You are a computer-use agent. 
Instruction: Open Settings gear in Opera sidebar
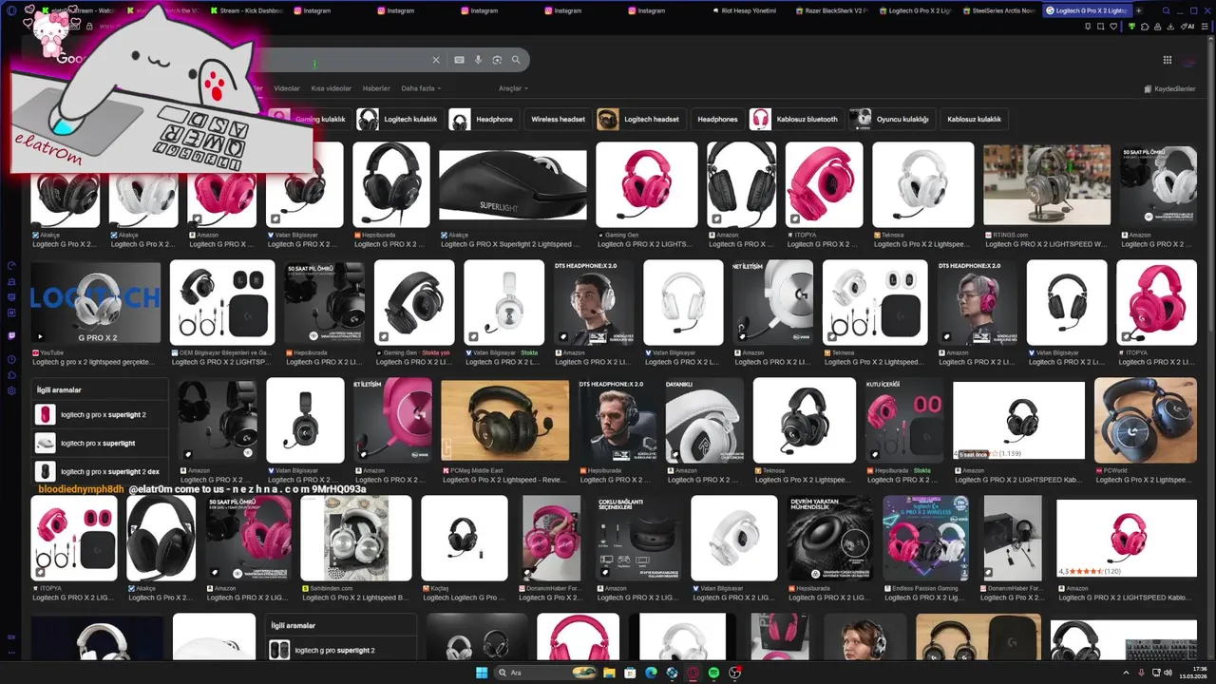pos(11,390)
